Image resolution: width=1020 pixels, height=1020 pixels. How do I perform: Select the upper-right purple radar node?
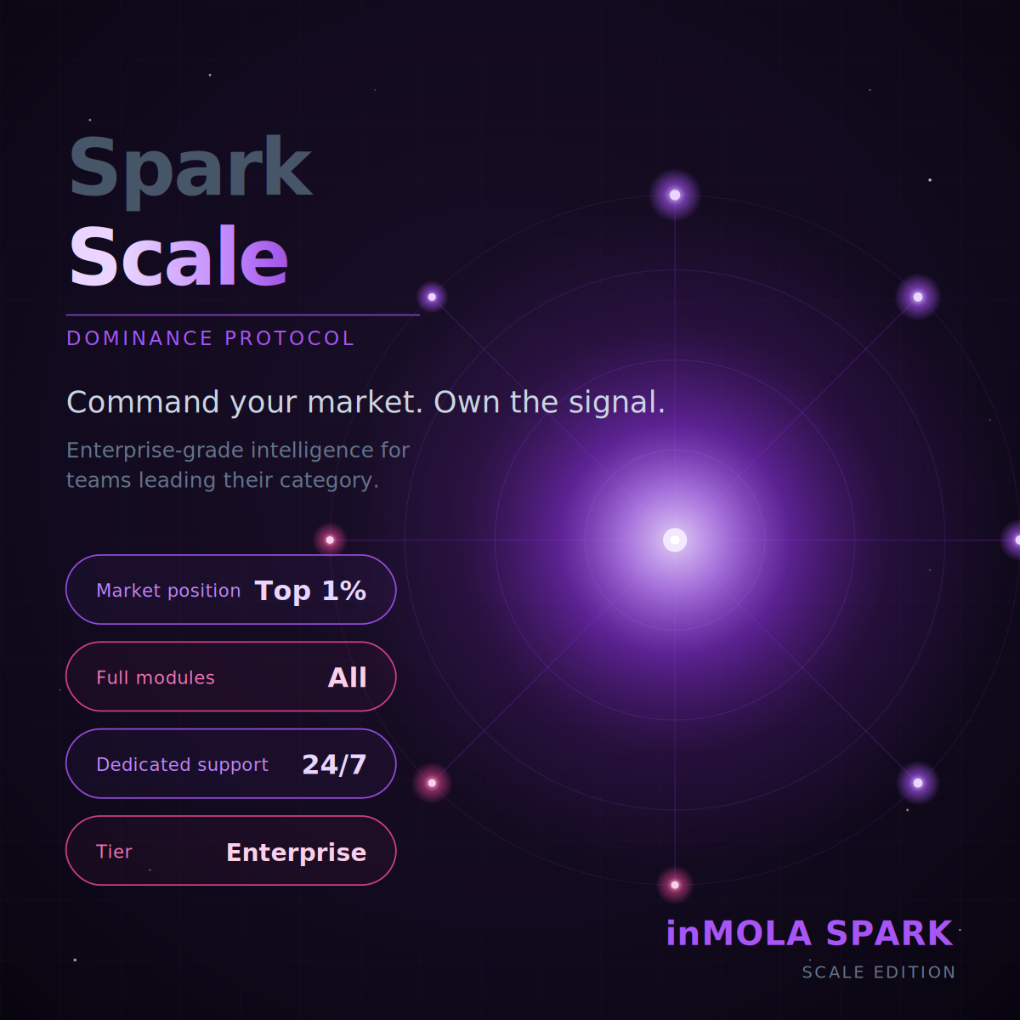coord(918,297)
